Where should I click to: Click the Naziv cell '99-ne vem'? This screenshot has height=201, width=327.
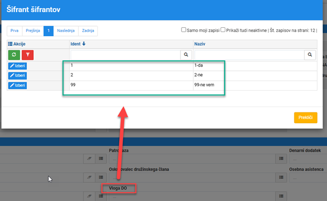click(255, 85)
